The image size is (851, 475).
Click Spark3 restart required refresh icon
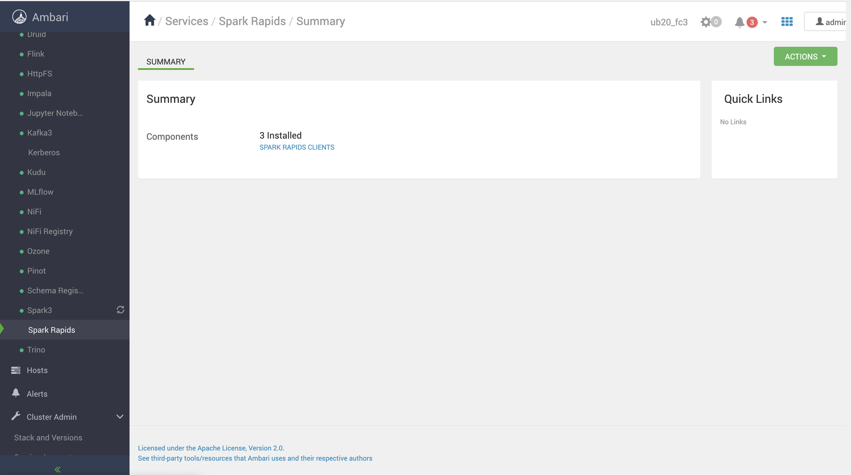coord(120,310)
